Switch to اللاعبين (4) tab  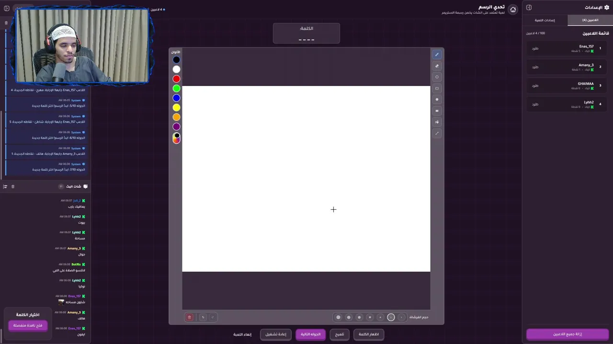point(590,20)
